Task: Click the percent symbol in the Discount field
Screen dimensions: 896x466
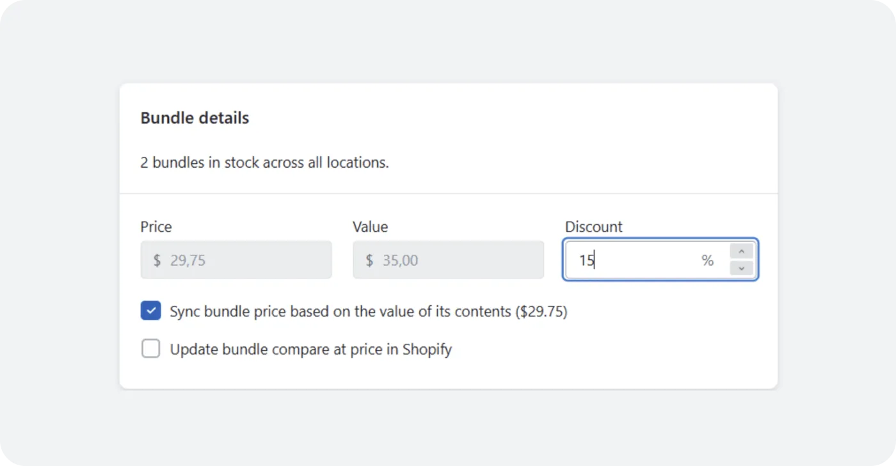Action: click(x=707, y=261)
